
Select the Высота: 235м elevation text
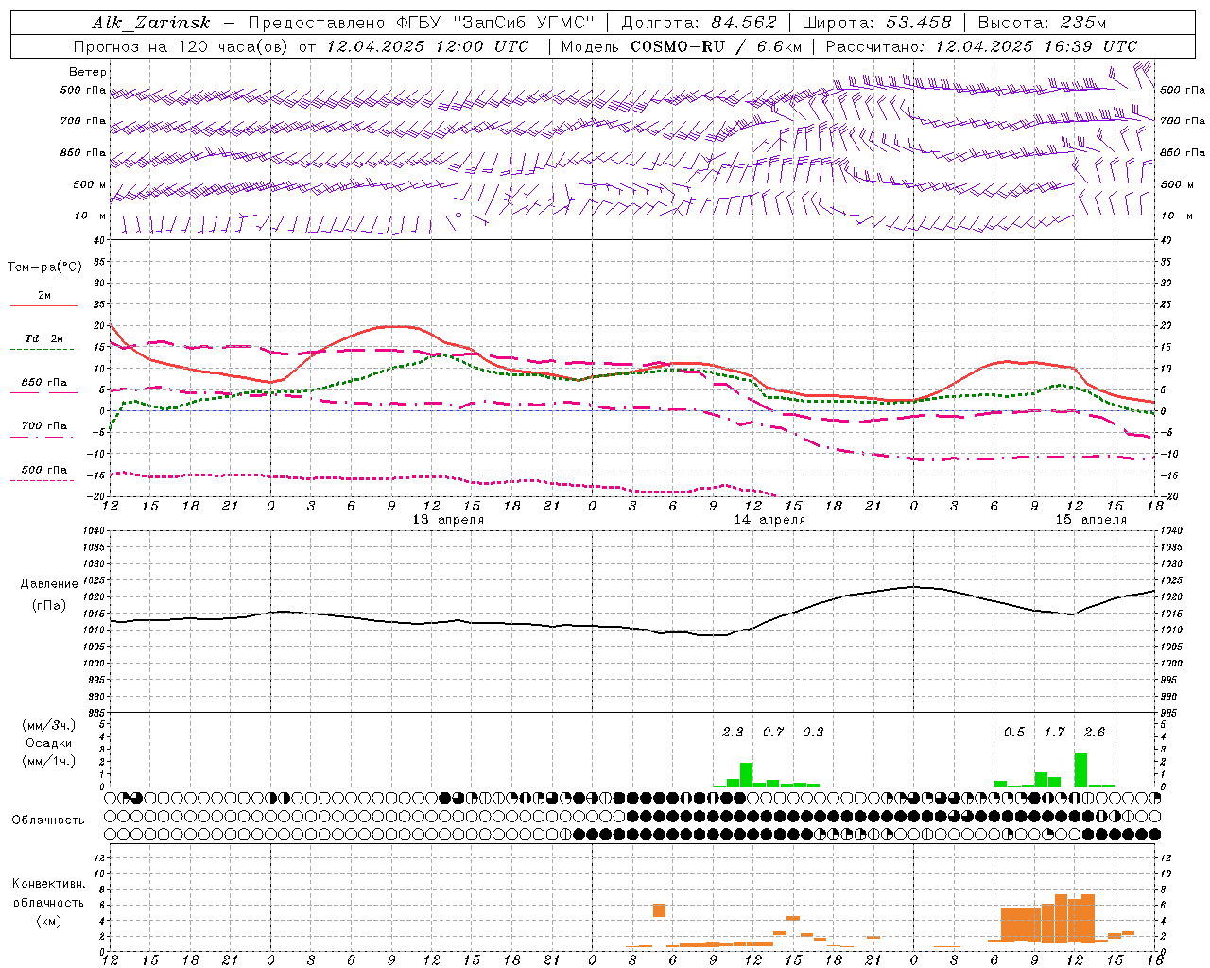(1042, 23)
